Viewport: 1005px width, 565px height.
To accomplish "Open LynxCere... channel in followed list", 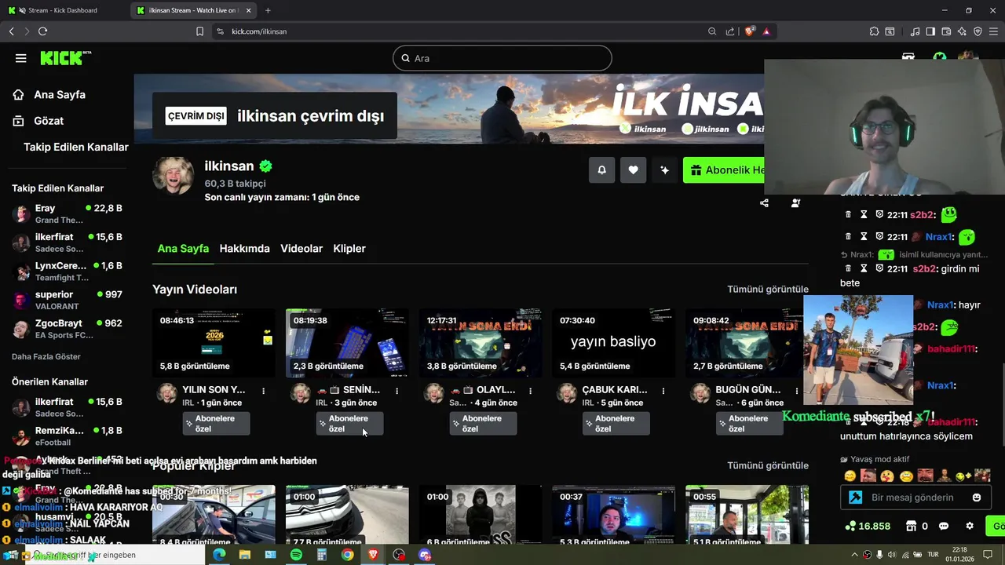I will coord(68,272).
